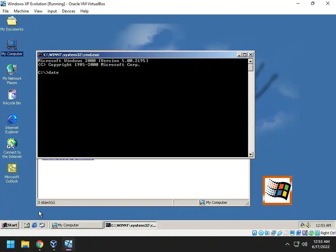Click the cmd scrollbar up arrow
Image resolution: width=336 pixels, height=252 pixels.
point(250,61)
